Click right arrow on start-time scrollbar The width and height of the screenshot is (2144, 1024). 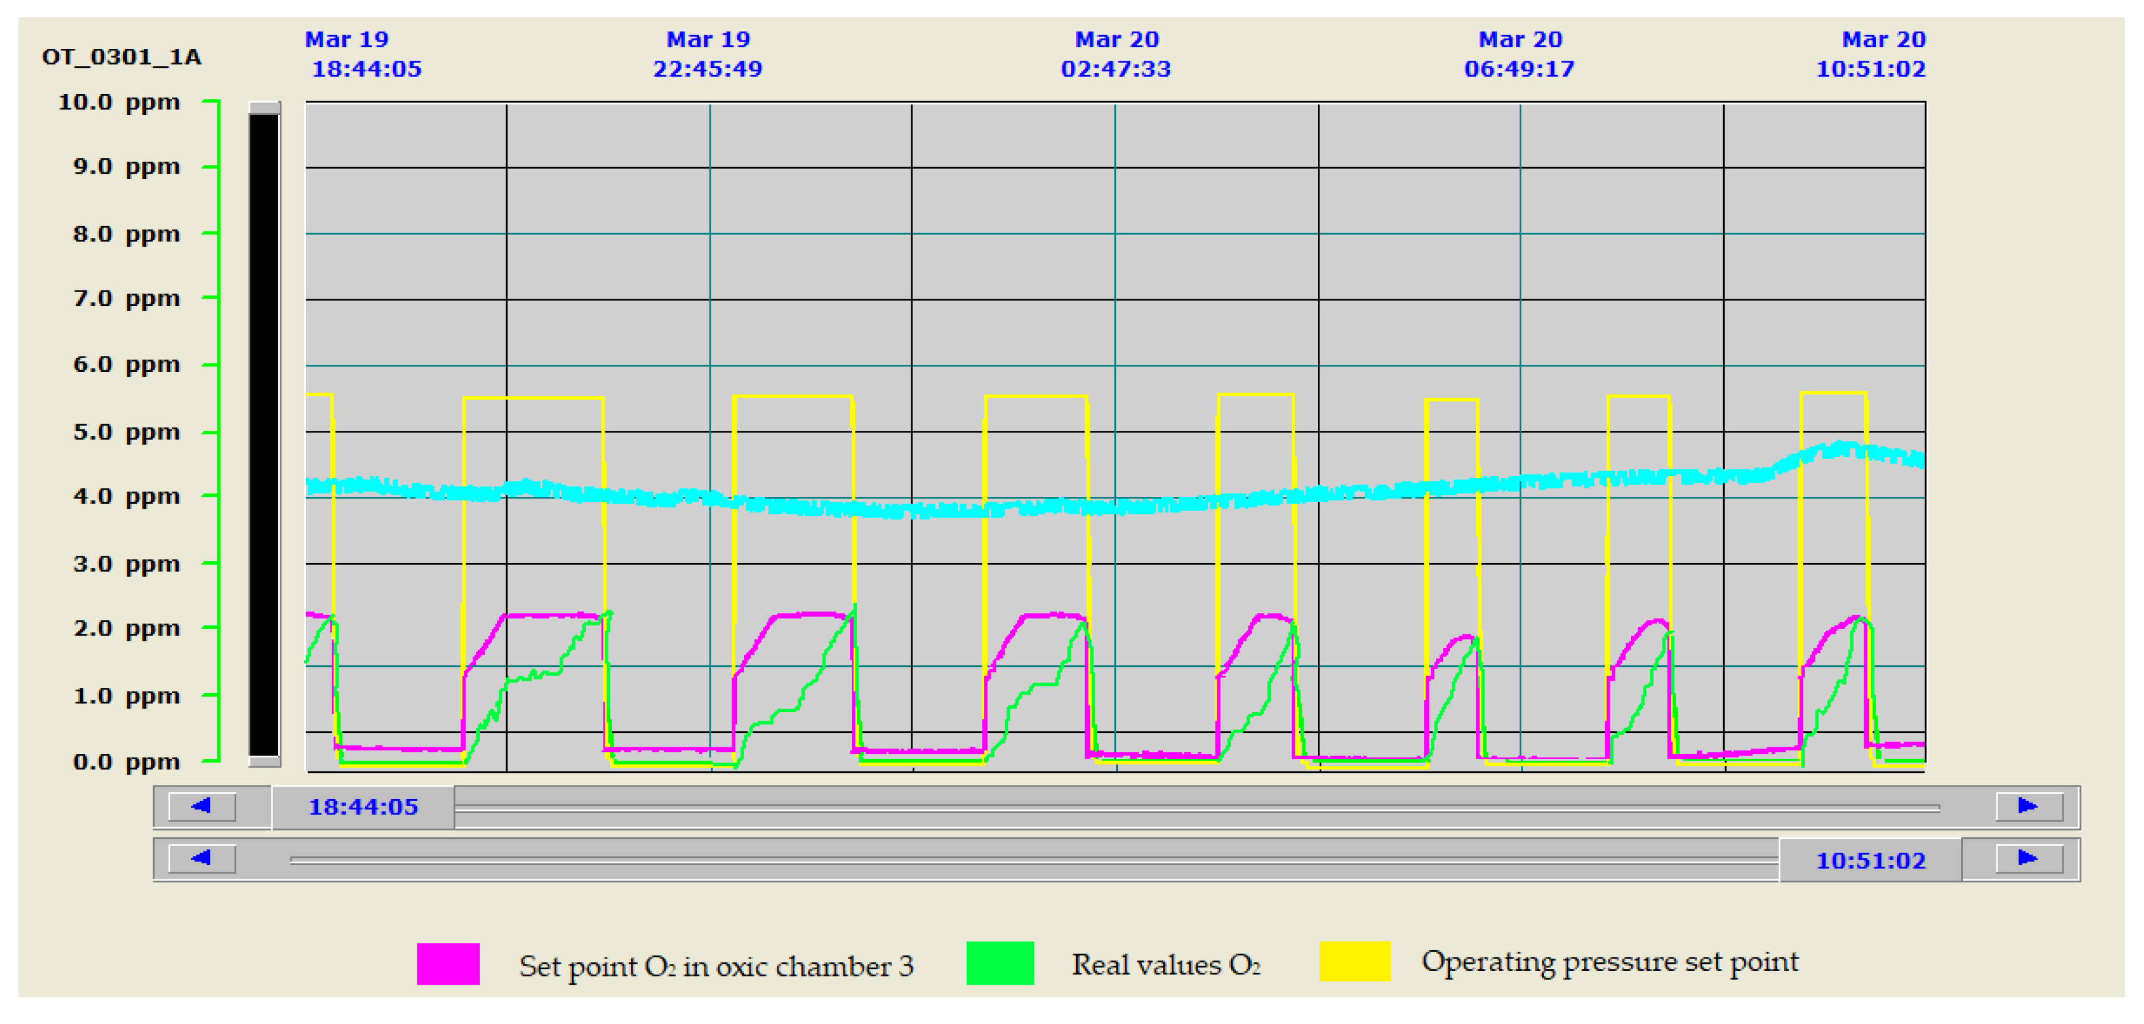(x=2029, y=807)
